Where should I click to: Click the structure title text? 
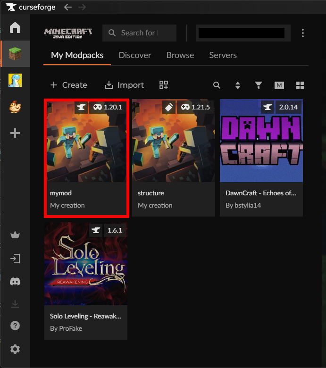(150, 193)
